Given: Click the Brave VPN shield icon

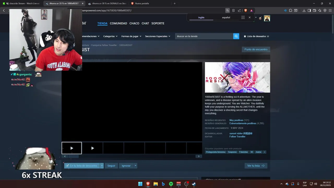Looking at the screenshot, I should [x=325, y=10].
